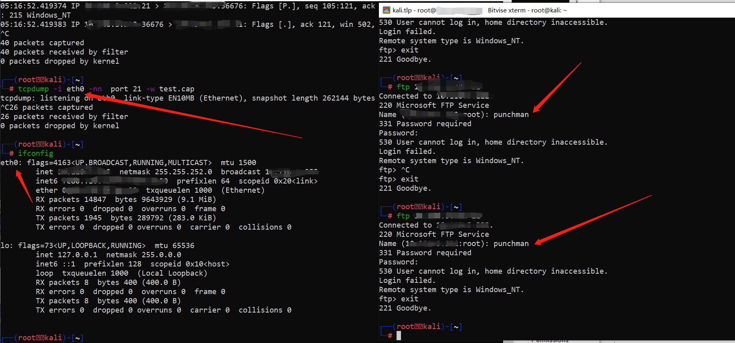Click the '^C26 packets captured' line
Screen dimensions: 735x343
(47, 107)
